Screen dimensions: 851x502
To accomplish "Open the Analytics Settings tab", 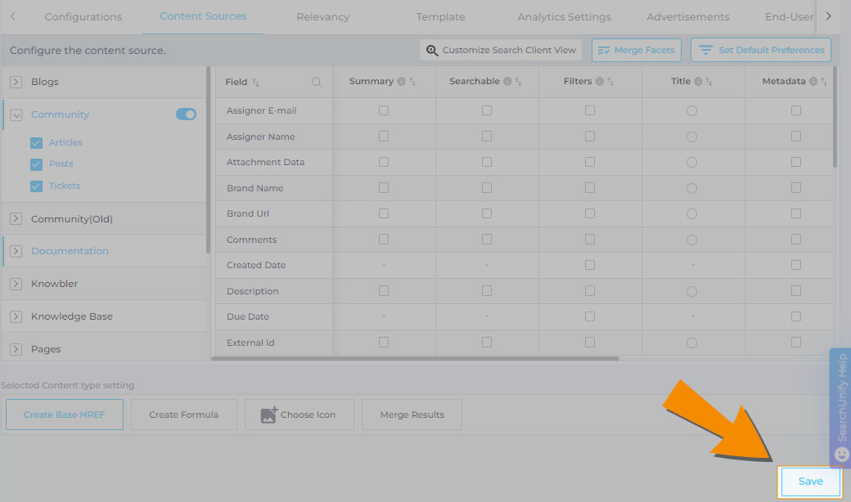I will (564, 17).
